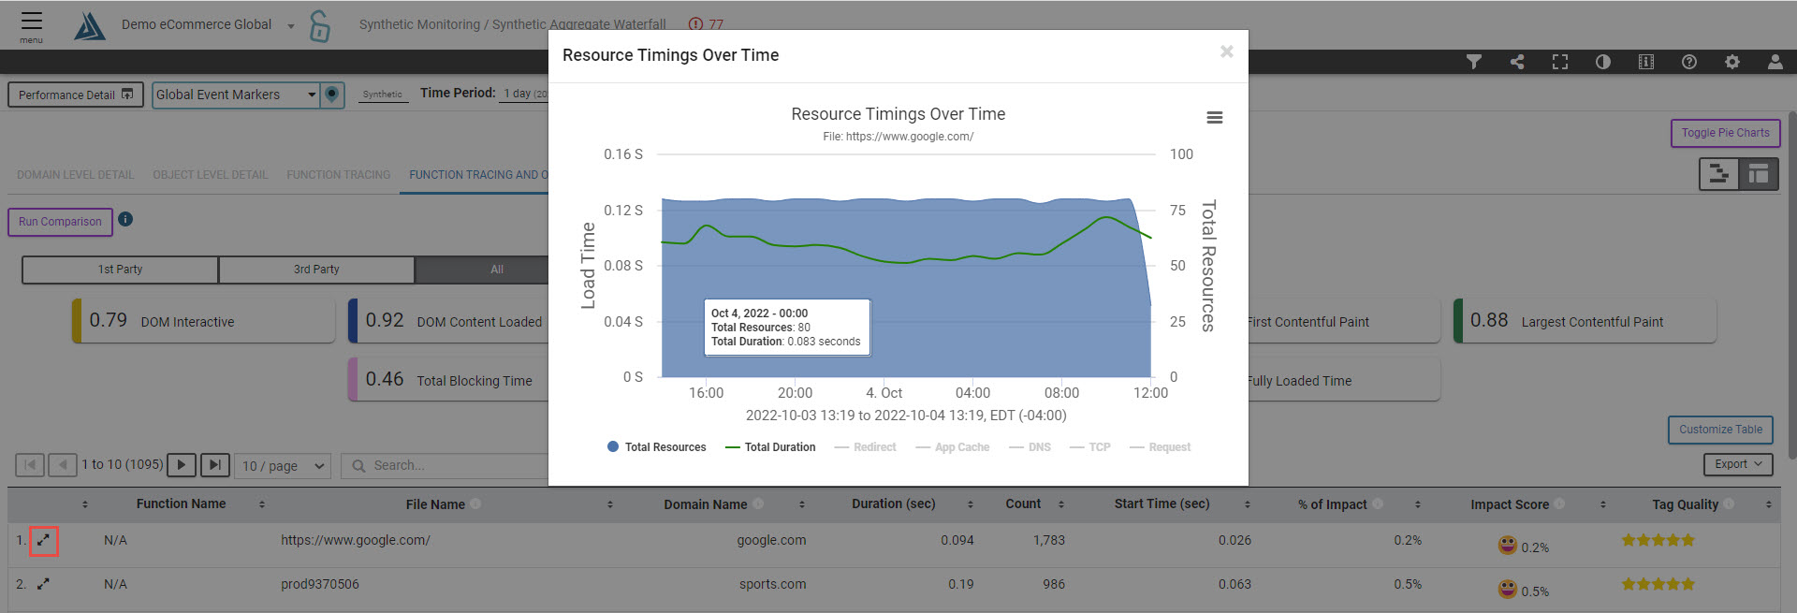Select the 3rd Party tab
Screen dimensions: 1797x613
click(x=316, y=270)
